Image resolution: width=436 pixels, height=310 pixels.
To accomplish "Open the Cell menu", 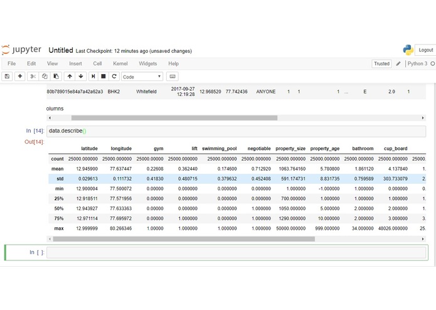I will 97,63.
